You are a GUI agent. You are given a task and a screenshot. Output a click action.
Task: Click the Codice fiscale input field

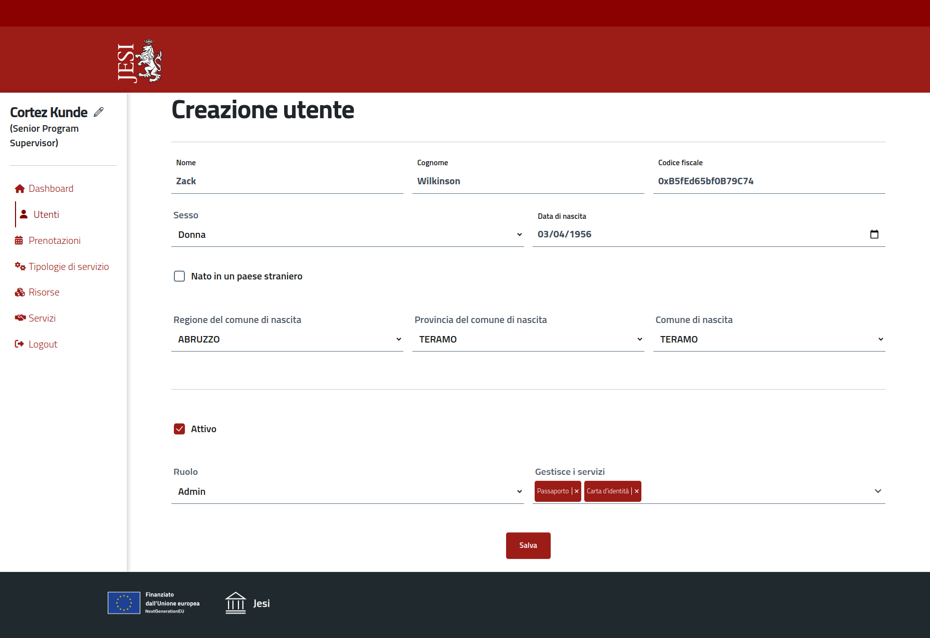point(769,181)
